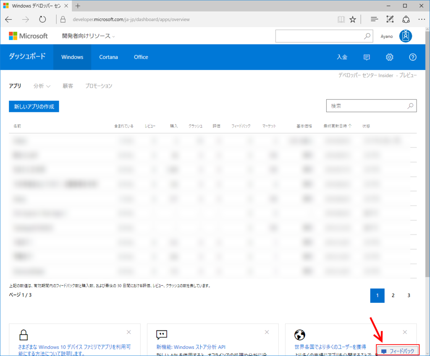
Task: Click 新しいアプリの作成 button
Action: coord(34,107)
